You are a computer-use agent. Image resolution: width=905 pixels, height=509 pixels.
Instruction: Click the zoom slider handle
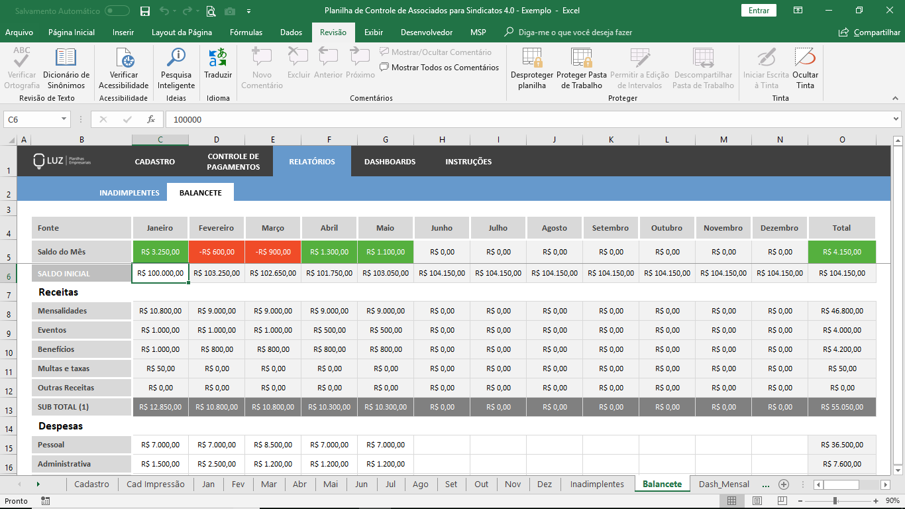(x=835, y=501)
